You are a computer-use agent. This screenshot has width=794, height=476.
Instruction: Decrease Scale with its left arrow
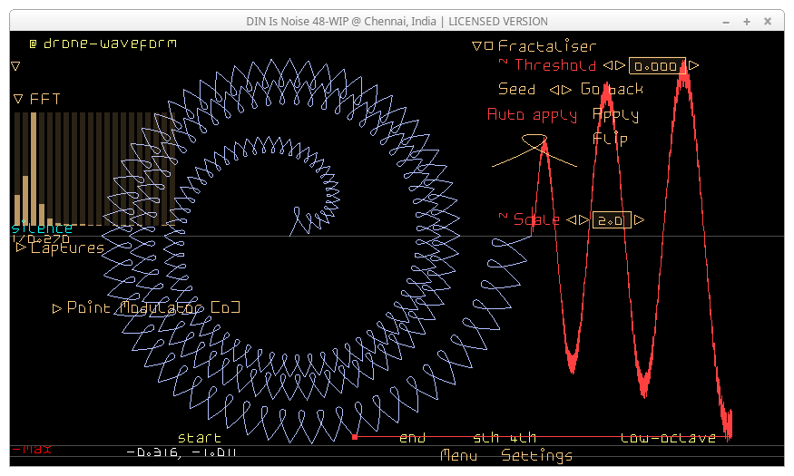click(571, 220)
